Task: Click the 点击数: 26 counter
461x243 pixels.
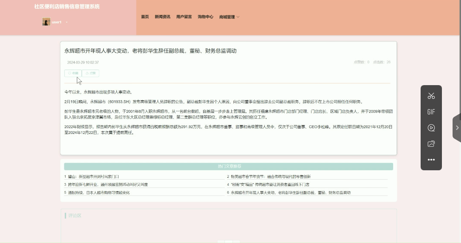Action: coord(382,62)
